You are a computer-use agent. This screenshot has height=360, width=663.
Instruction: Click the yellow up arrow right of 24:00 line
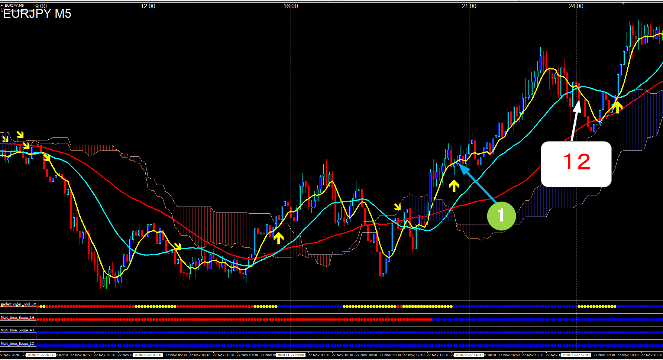click(617, 107)
